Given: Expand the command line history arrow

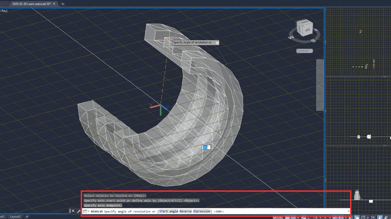Looking at the screenshot, I should click(349, 211).
